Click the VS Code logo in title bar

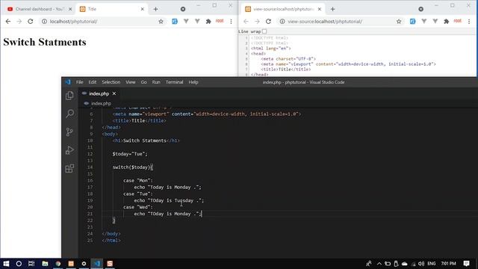(x=68, y=82)
